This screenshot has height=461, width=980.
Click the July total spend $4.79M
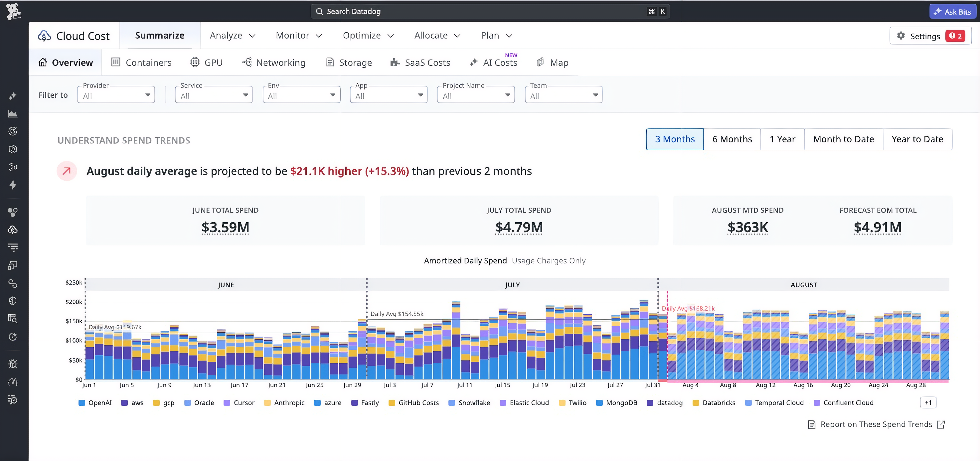tap(519, 228)
